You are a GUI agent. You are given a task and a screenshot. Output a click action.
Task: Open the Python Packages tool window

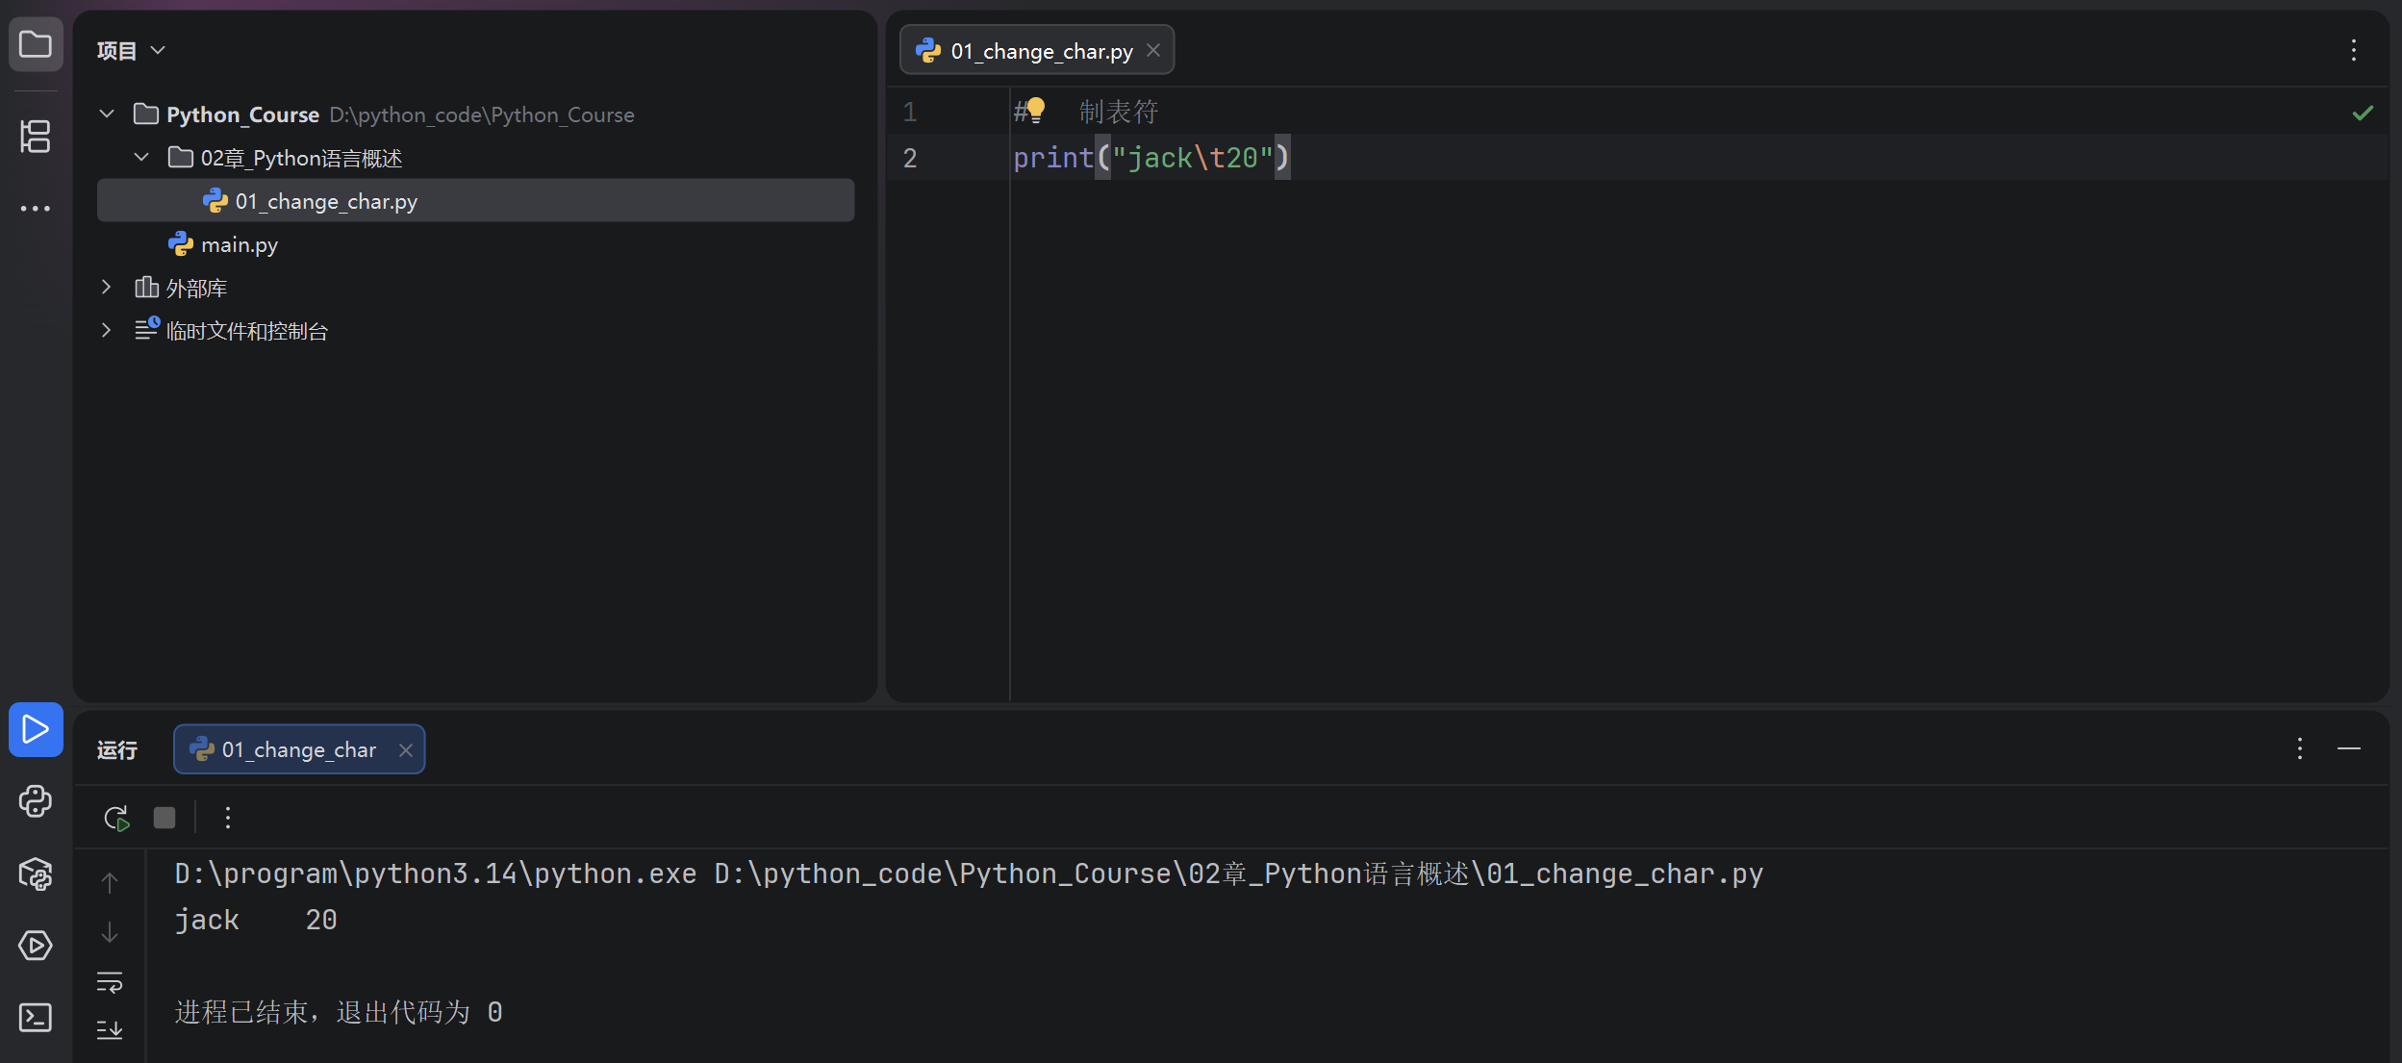click(36, 873)
